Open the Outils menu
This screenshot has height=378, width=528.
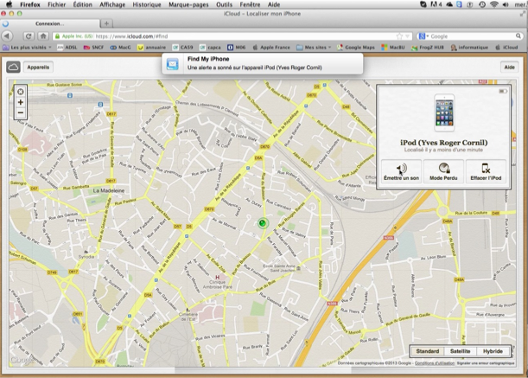[225, 4]
